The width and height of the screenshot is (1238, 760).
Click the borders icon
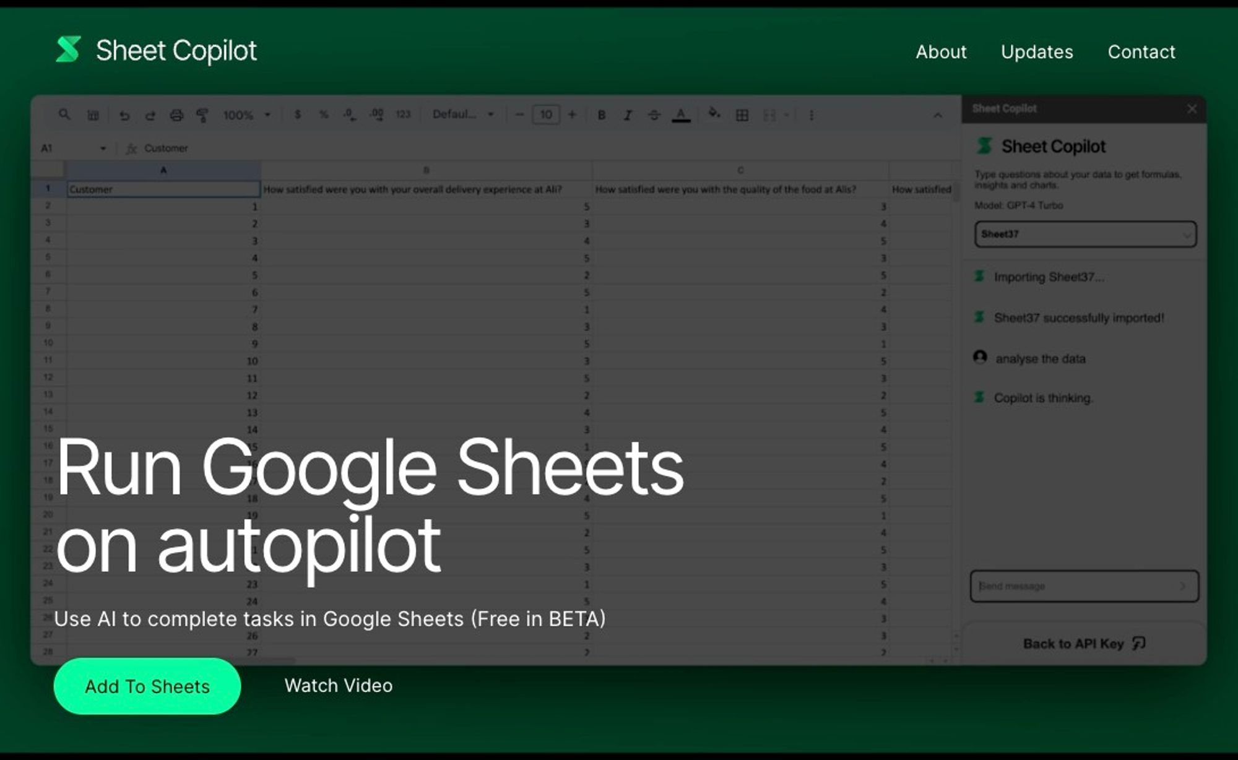742,115
